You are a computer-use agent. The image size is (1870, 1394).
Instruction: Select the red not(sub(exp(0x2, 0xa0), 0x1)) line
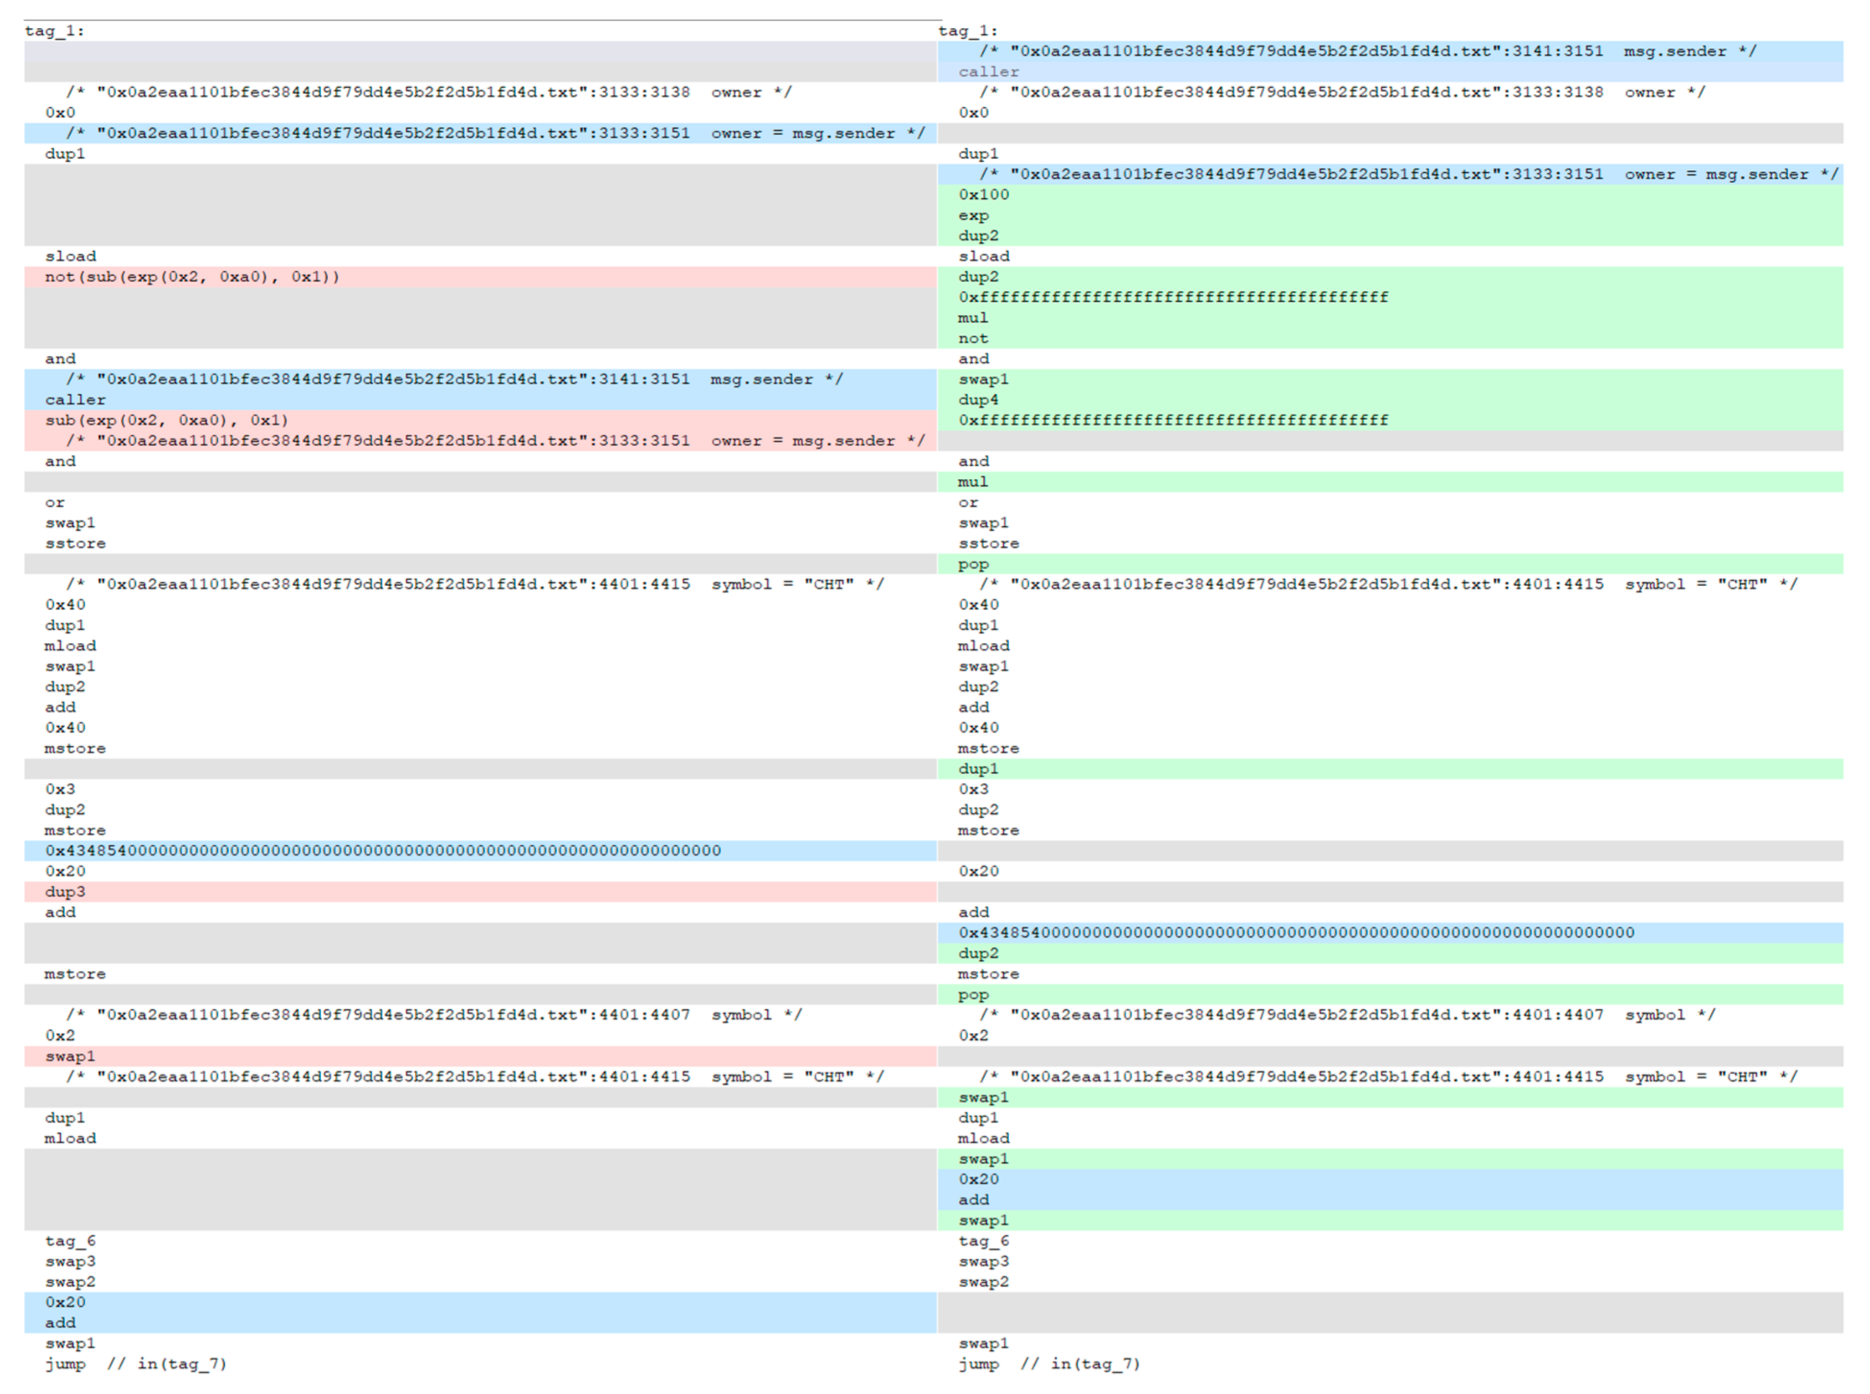click(191, 277)
